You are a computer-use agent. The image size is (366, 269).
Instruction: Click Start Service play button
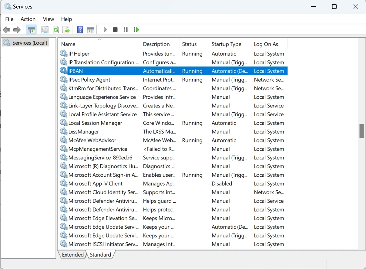pyautogui.click(x=105, y=30)
